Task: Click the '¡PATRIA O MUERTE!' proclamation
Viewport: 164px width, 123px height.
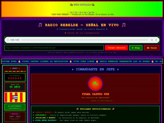Action: 43,112
